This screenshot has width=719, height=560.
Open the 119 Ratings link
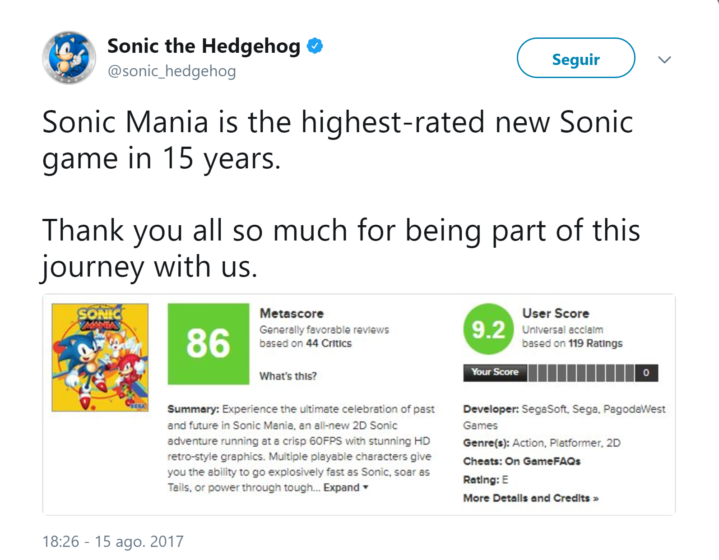click(x=595, y=343)
